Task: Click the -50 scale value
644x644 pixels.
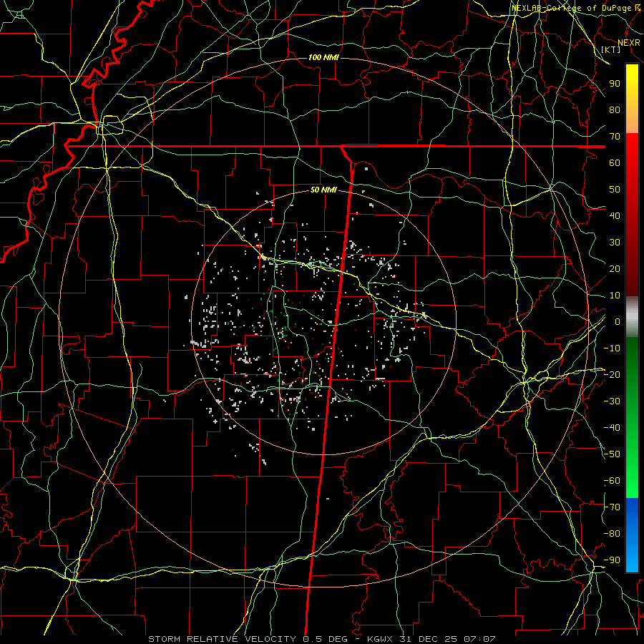Action: (x=612, y=454)
